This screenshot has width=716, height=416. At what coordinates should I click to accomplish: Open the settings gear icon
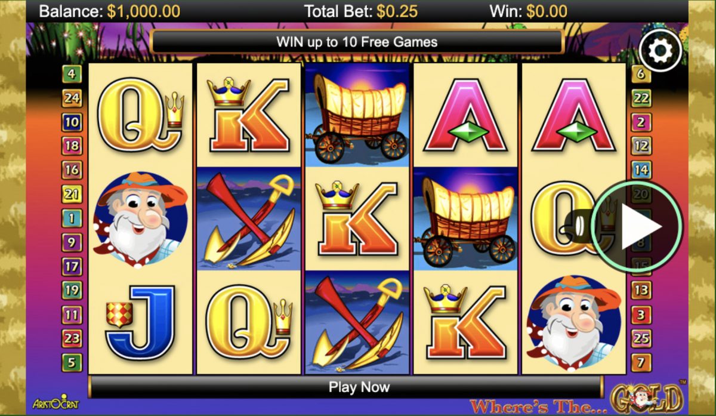click(x=660, y=51)
